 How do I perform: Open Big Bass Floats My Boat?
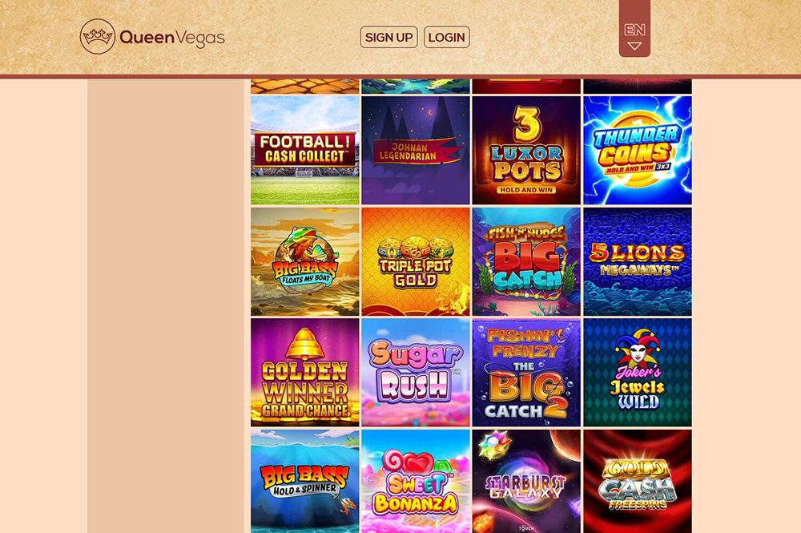pyautogui.click(x=305, y=261)
